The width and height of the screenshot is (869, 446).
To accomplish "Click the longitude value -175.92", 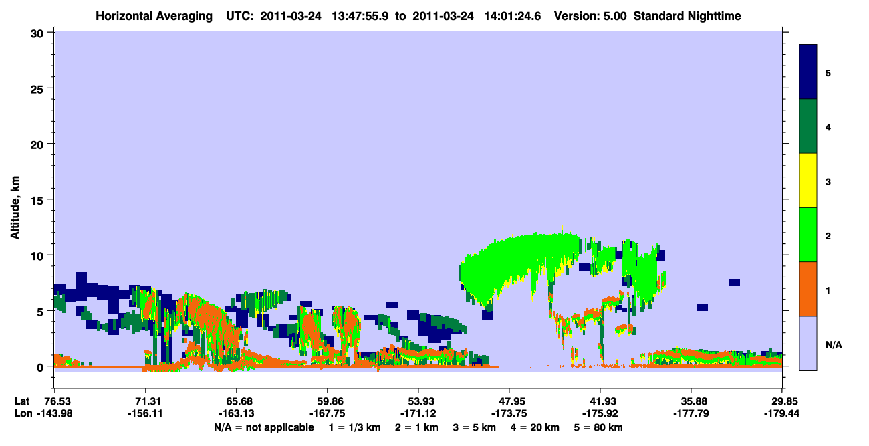I will tap(600, 413).
